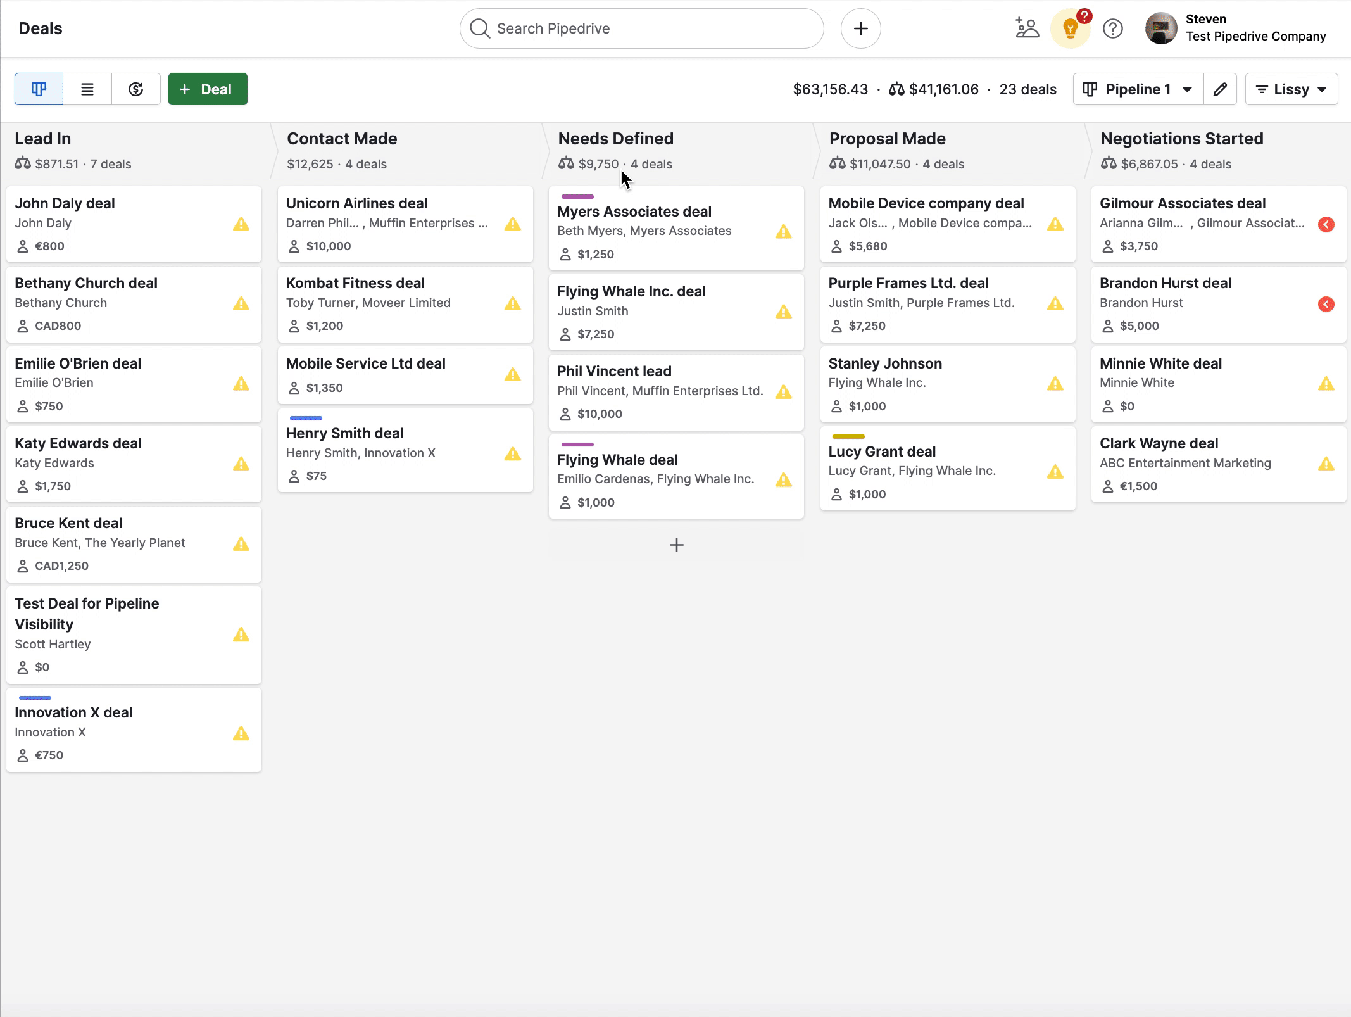Click the Kombat Fitness deal warning icon
This screenshot has width=1351, height=1017.
pyautogui.click(x=513, y=304)
